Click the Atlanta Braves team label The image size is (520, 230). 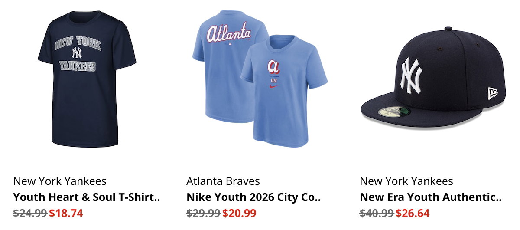(223, 181)
